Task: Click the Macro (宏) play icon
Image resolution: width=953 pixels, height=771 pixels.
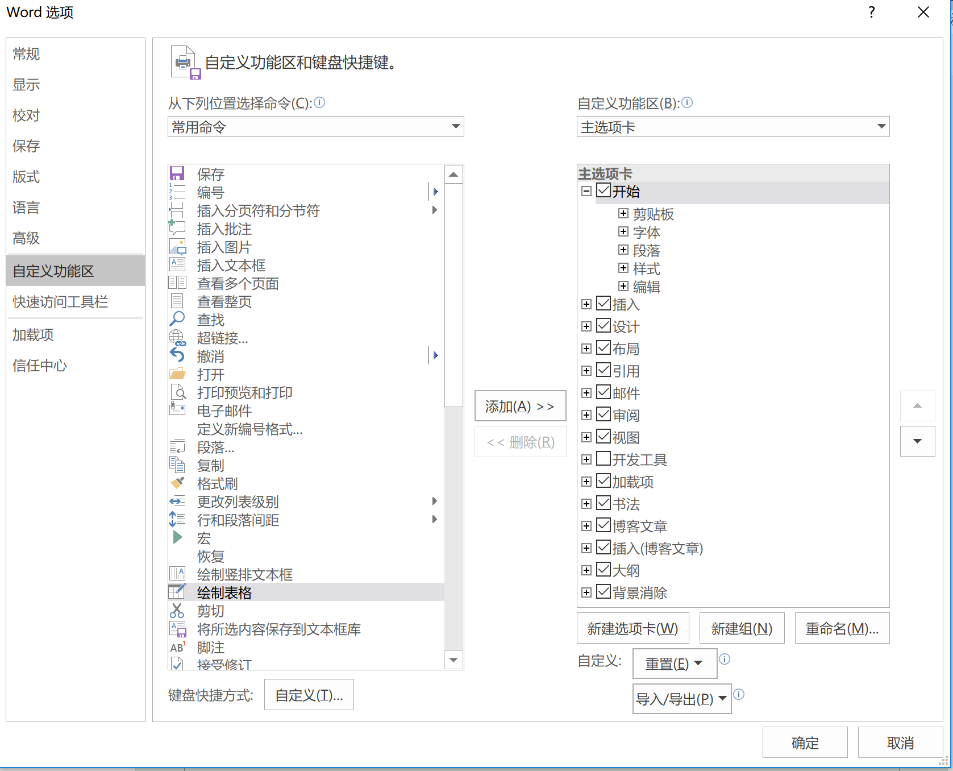Action: (x=177, y=537)
